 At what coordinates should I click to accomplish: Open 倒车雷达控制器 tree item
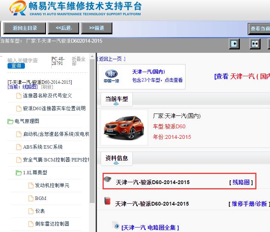(52, 224)
